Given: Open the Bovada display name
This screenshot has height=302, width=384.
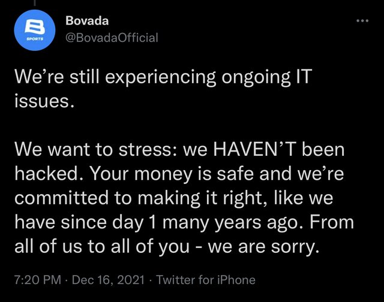Looking at the screenshot, I should point(87,20).
